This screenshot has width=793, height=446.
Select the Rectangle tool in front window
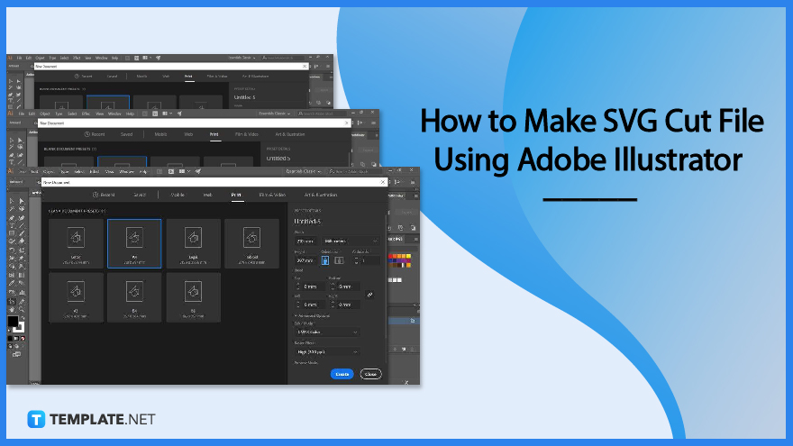[x=12, y=233]
